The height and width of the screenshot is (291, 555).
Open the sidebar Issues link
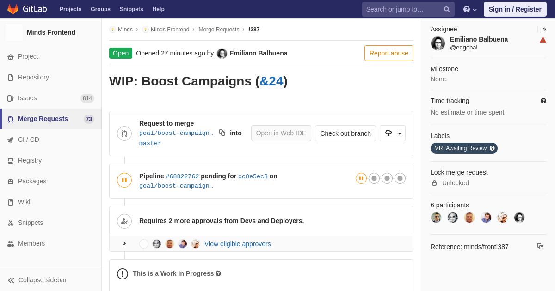click(51, 98)
